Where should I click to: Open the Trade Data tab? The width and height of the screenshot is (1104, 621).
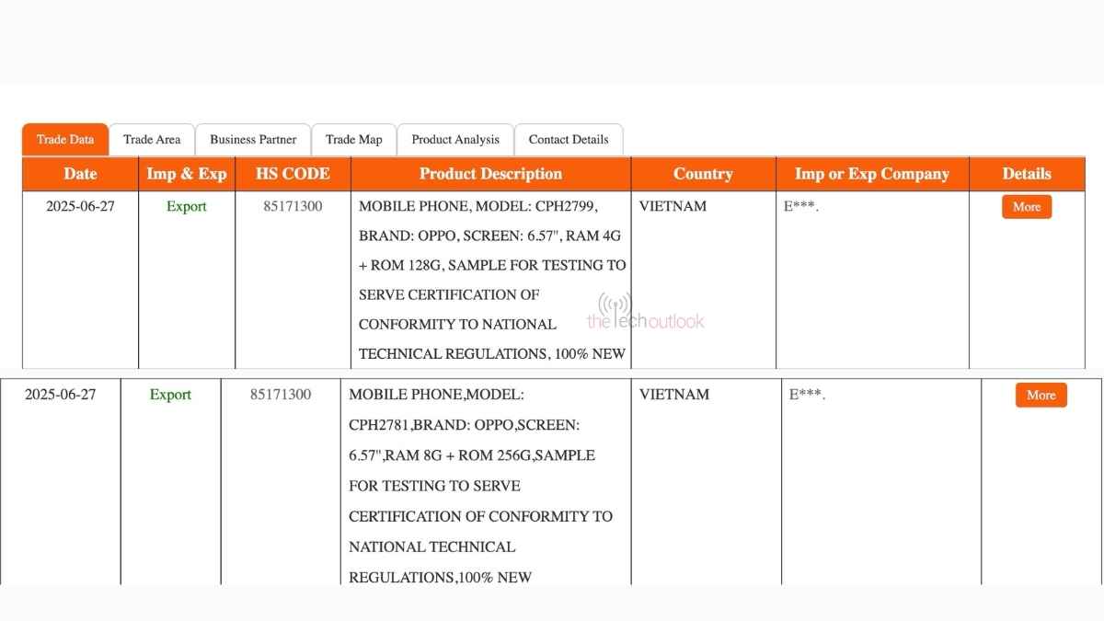tap(65, 140)
